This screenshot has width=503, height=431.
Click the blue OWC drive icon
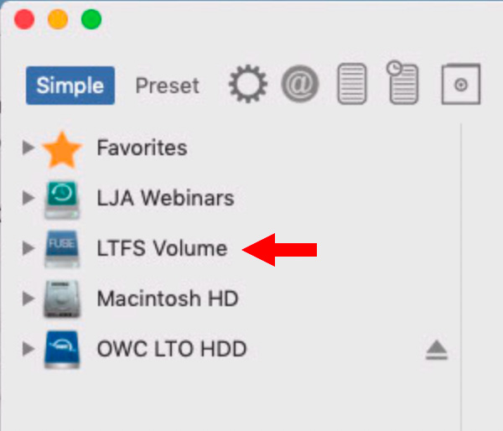62,350
